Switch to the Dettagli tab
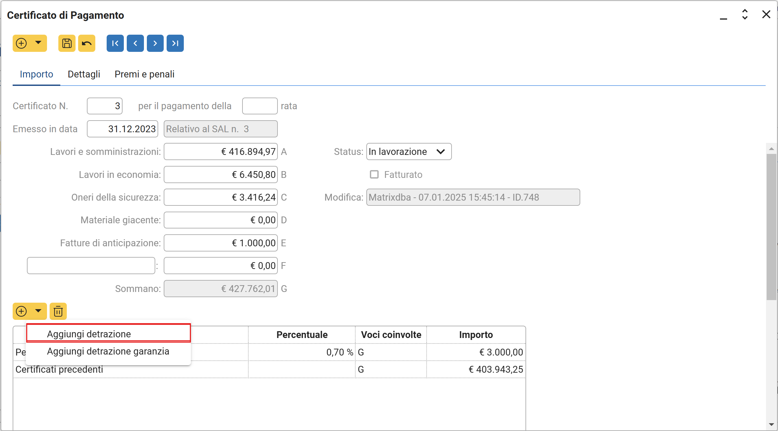 tap(84, 74)
